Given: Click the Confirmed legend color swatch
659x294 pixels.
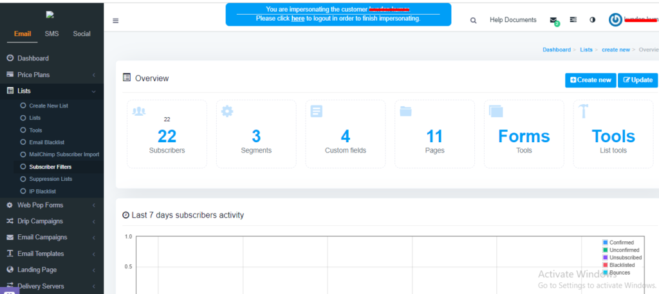Looking at the screenshot, I should 606,243.
